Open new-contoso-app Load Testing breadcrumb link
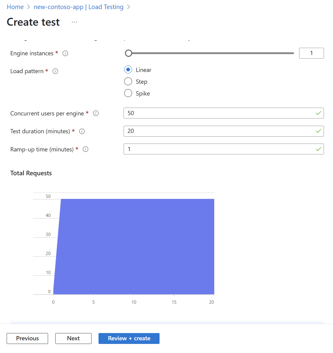This screenshot has width=333, height=353. point(79,7)
